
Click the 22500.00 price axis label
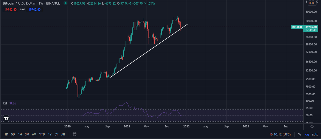pyautogui.click(x=311, y=52)
